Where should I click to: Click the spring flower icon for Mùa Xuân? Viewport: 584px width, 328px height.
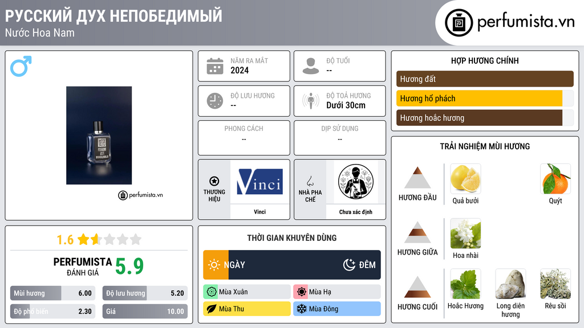click(212, 292)
